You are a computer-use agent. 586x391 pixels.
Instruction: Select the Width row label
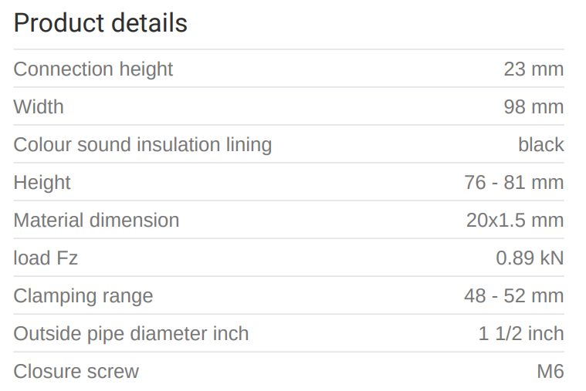pos(39,106)
